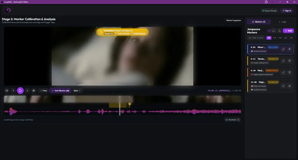Screen dimensions: 298x160
Task: Click Add Marker (M) button
Action: click(x=61, y=91)
